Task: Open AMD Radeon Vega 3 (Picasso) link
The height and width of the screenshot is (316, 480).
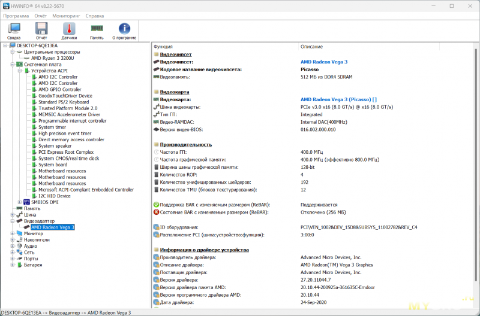Action: 338,99
